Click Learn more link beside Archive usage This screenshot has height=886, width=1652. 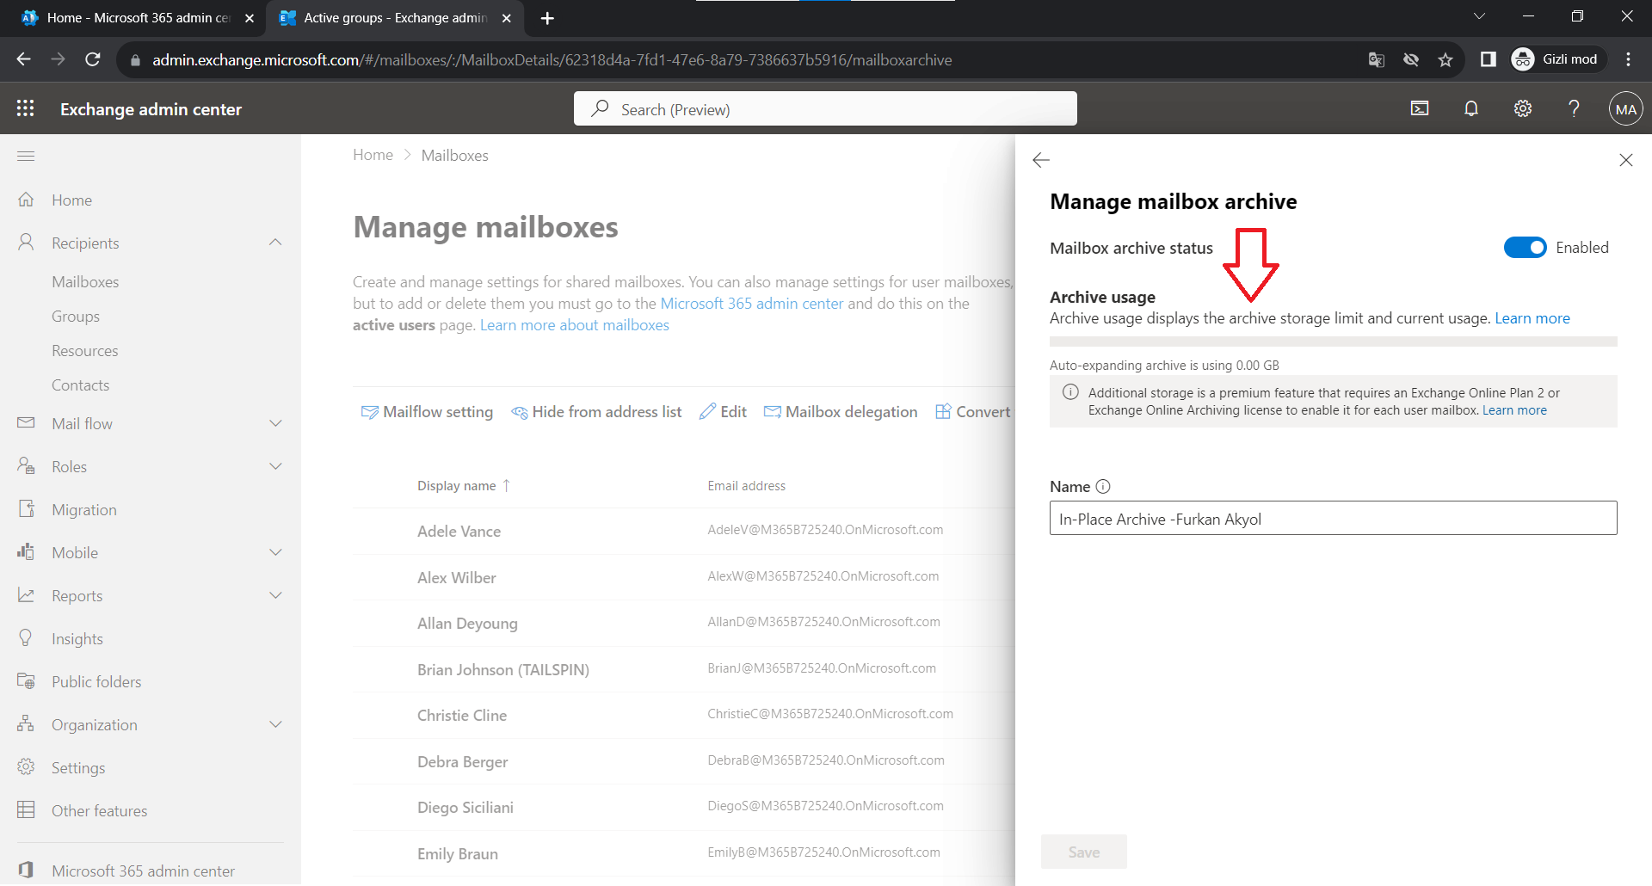[x=1532, y=318]
